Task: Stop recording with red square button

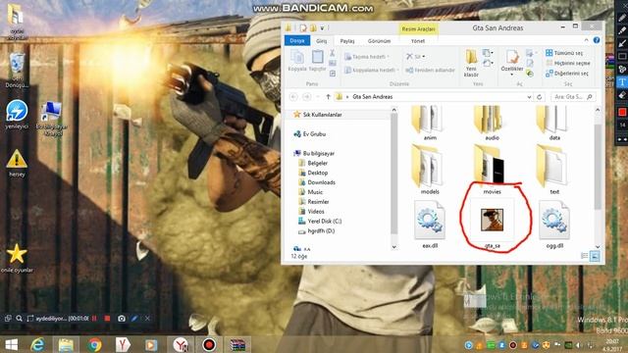Action: 107,319
